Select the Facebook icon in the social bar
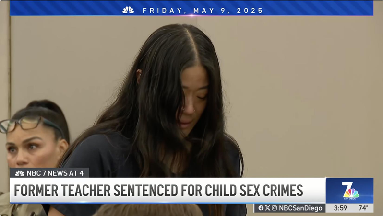383x216 pixels. pyautogui.click(x=261, y=208)
